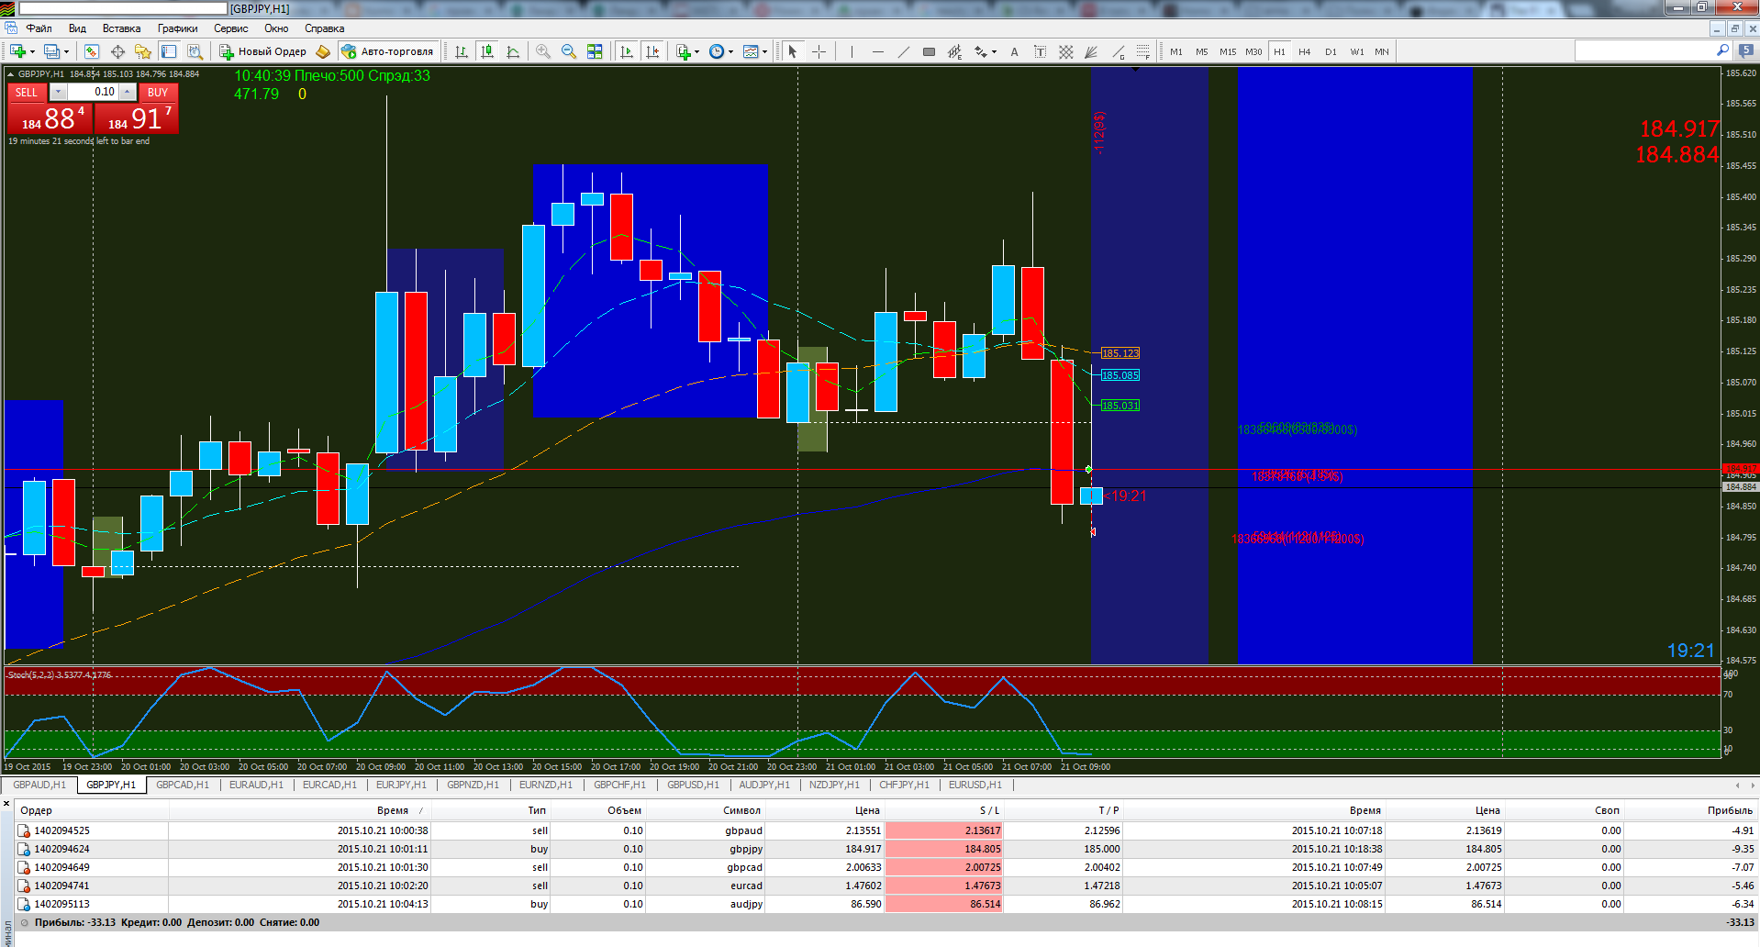This screenshot has width=1760, height=947.
Task: Select the Rectangle shape tool
Action: pos(929,51)
